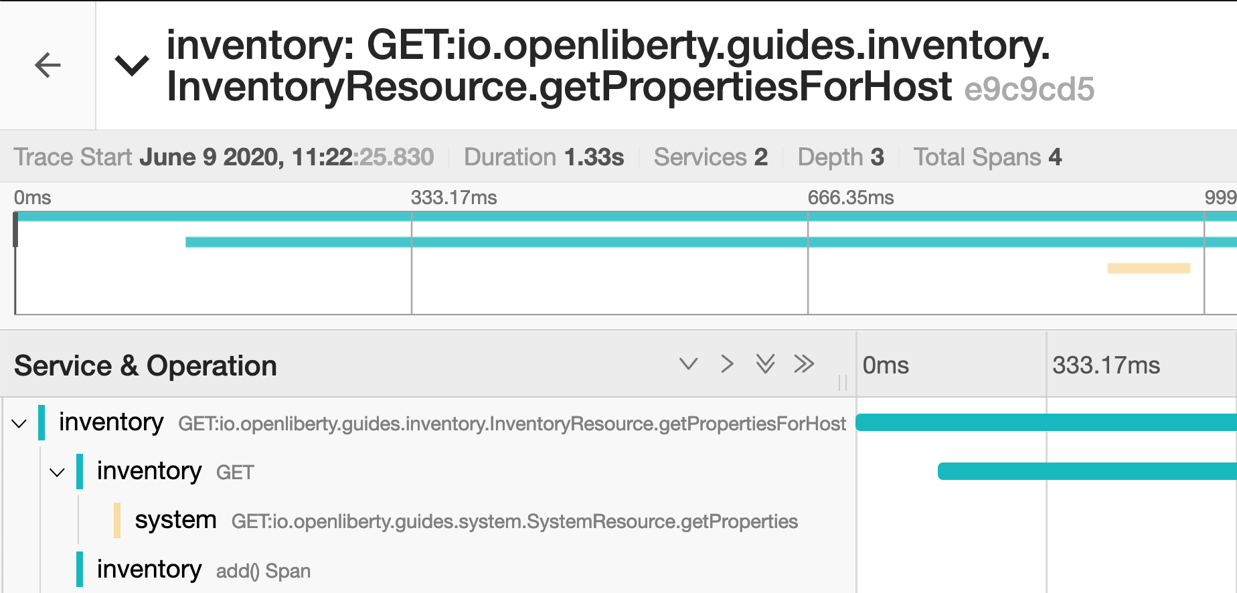The width and height of the screenshot is (1237, 593).
Task: Collapse the trace header details chevron
Action: click(132, 65)
